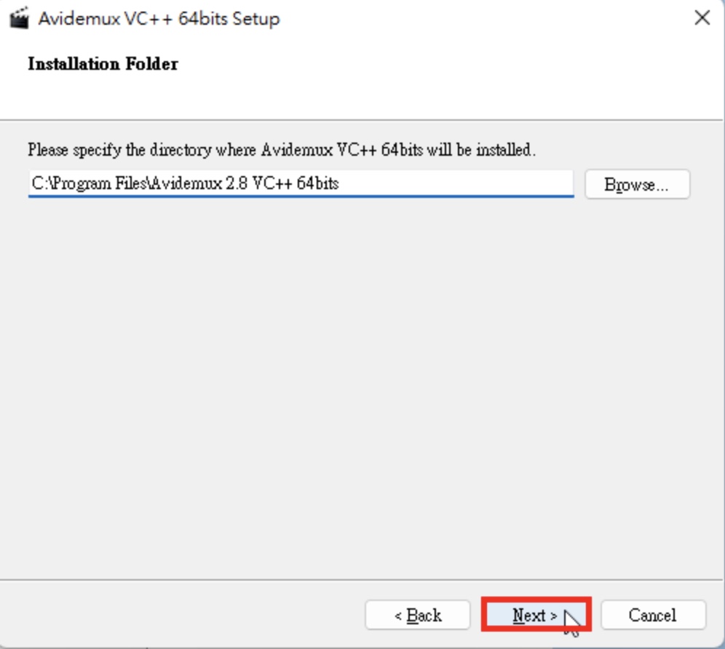Click the Avidemux clapperboard icon in title bar
Viewport: 725px width, 649px height.
pos(20,18)
